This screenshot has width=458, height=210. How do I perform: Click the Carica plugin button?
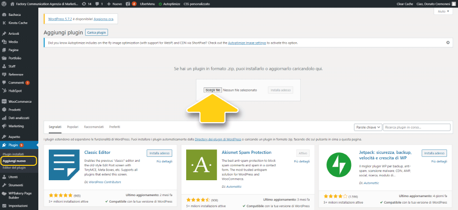[97, 33]
